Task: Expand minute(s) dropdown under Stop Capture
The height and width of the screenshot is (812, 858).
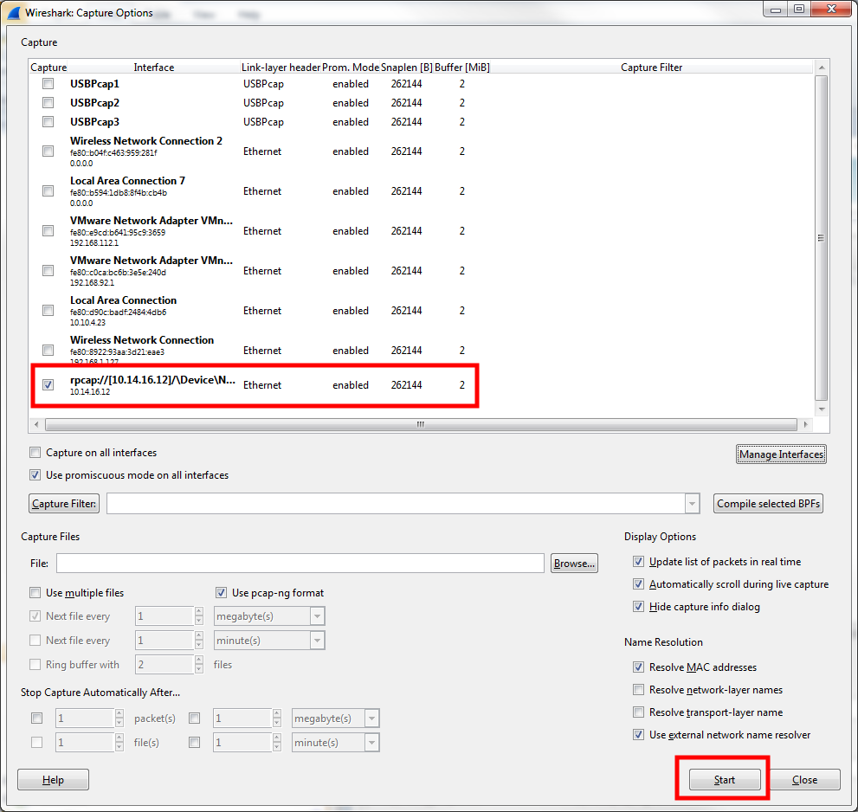Action: click(x=372, y=743)
